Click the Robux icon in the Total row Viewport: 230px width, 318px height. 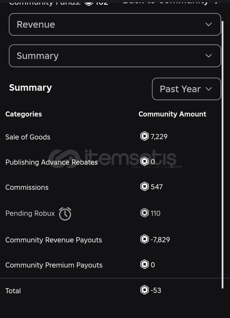[x=145, y=290]
